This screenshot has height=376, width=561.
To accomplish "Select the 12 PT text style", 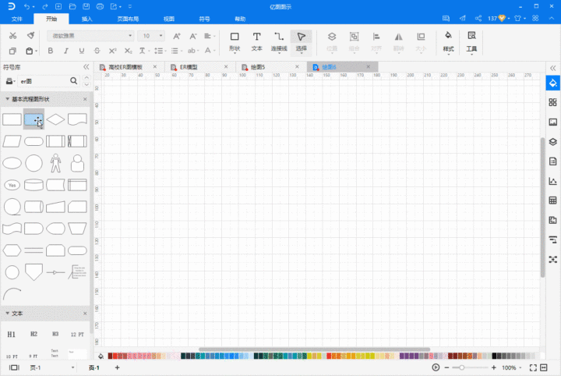I will [77, 335].
